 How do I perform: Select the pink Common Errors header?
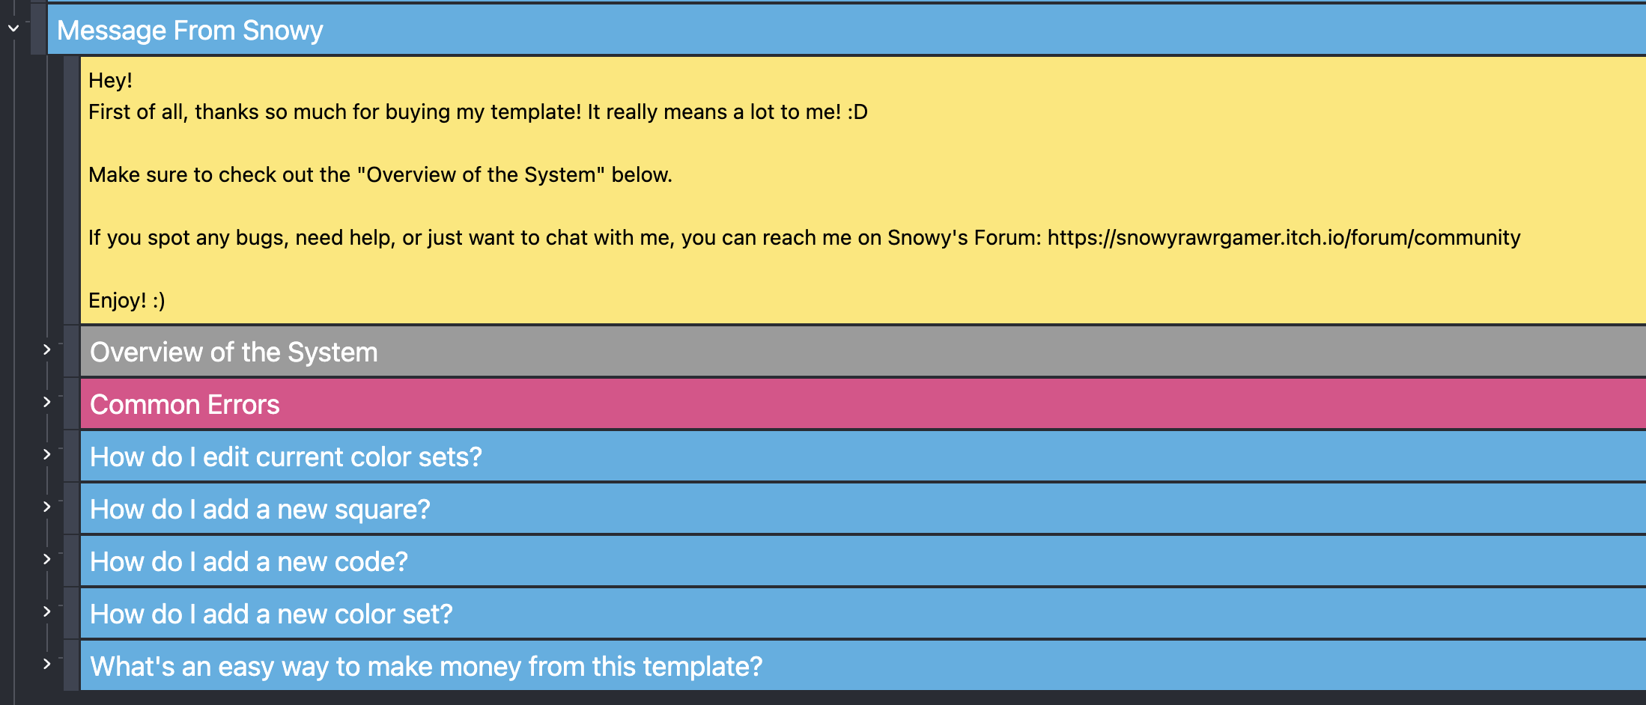[x=185, y=405]
